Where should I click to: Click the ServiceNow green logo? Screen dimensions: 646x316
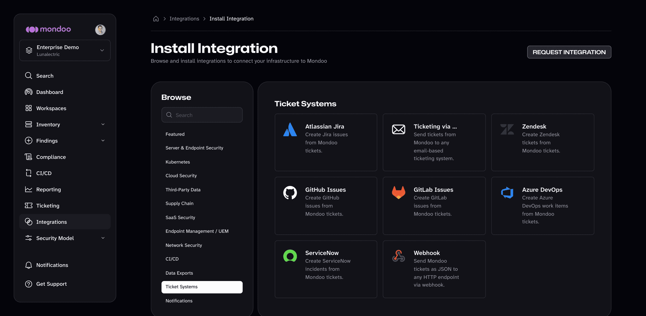(x=290, y=256)
